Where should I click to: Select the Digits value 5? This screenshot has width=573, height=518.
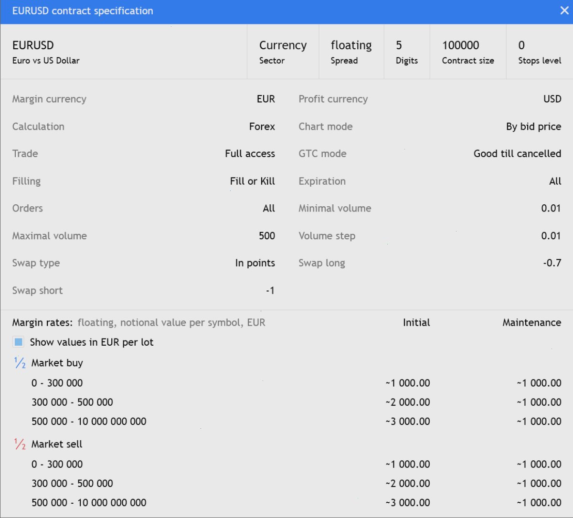point(399,45)
